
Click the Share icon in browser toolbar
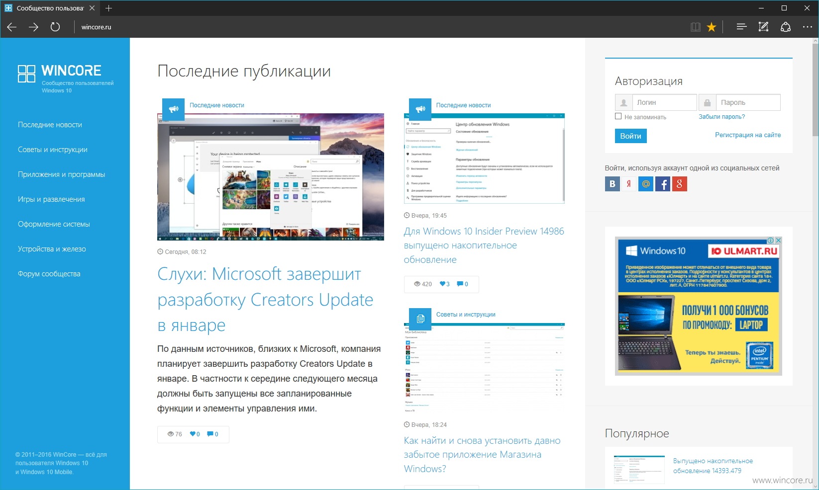pyautogui.click(x=786, y=27)
